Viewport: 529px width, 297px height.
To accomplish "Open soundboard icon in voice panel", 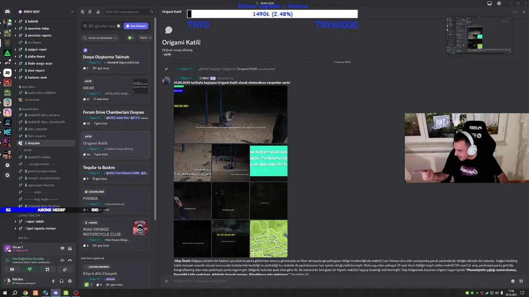I will [x=65, y=269].
